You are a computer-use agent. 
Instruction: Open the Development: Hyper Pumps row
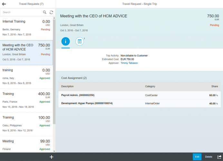pos(140,103)
